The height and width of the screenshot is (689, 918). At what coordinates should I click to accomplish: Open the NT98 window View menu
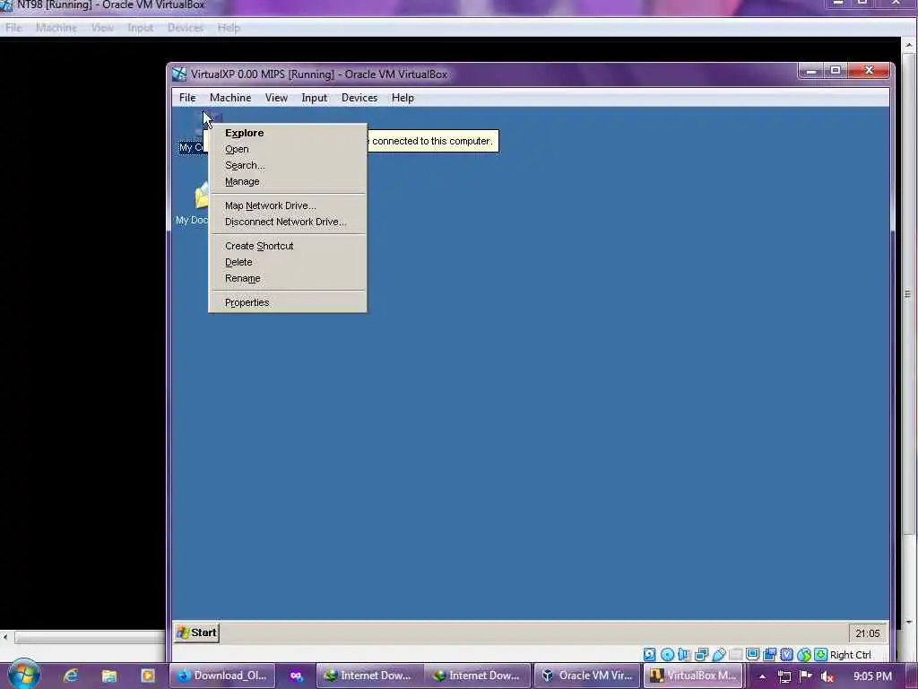click(x=102, y=28)
